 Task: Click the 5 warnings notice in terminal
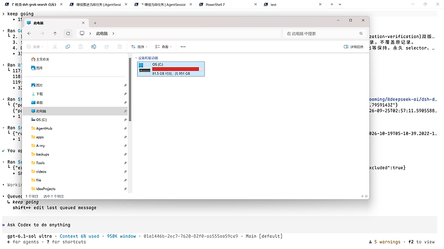(x=385, y=242)
